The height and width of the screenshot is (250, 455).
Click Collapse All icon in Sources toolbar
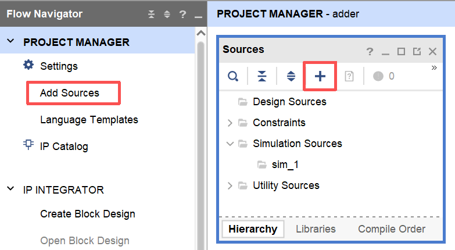pos(262,76)
